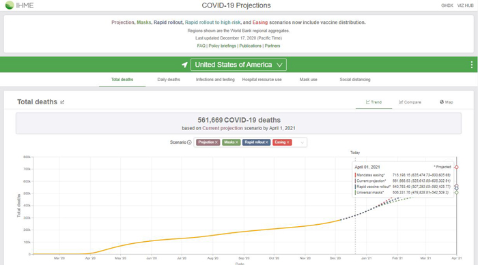Remove the Easing scenario tag
The height and width of the screenshot is (265, 478).
click(x=287, y=142)
